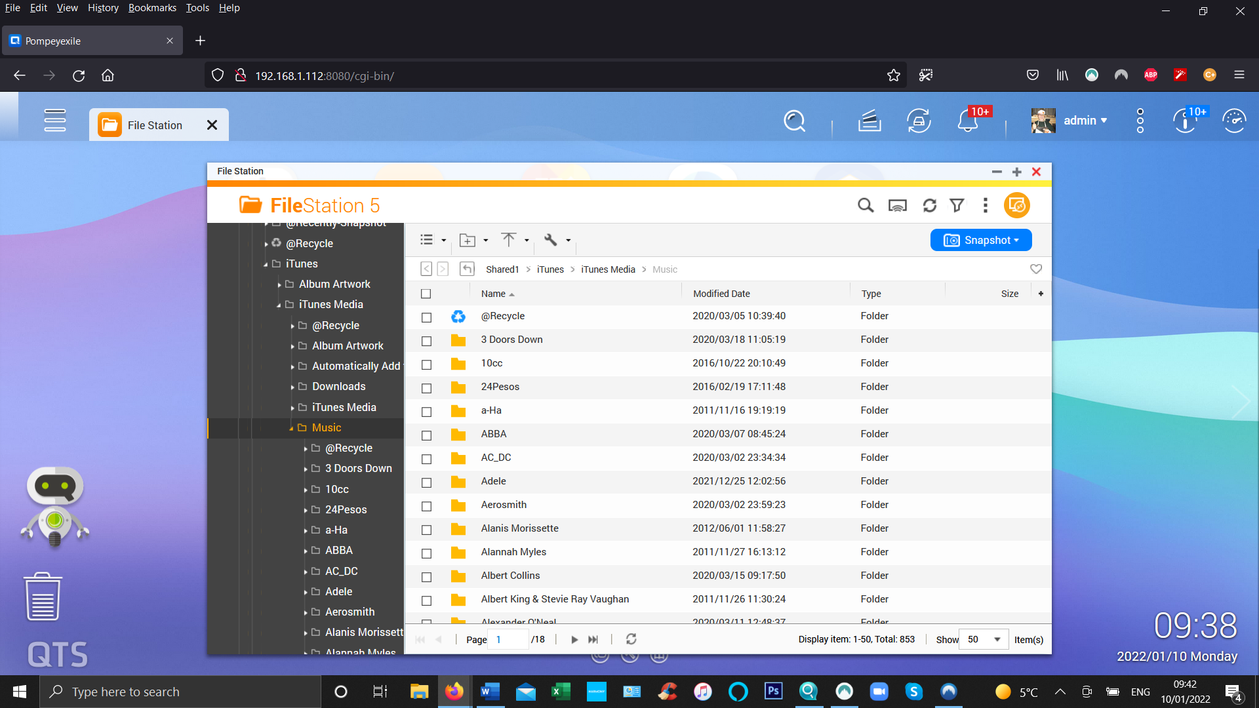Open the tools wrench icon
Screen dimensions: 1259x708
point(551,240)
